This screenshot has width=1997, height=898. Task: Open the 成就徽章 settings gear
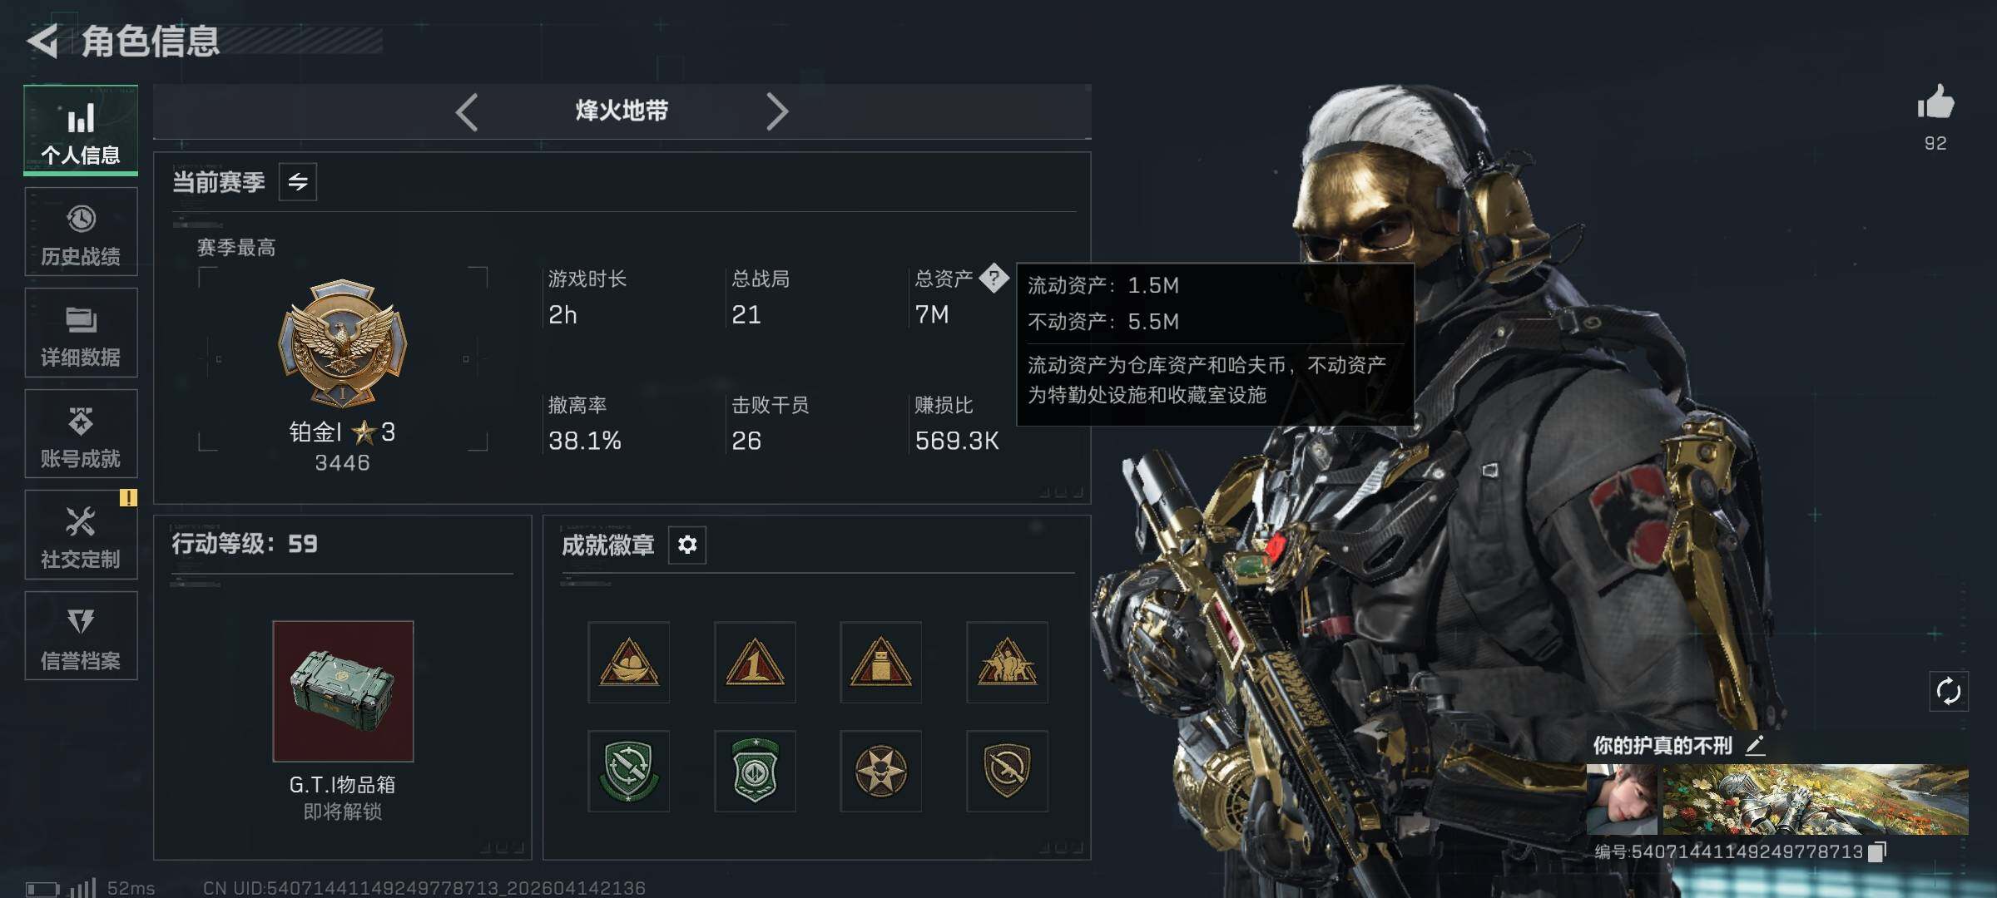point(687,545)
